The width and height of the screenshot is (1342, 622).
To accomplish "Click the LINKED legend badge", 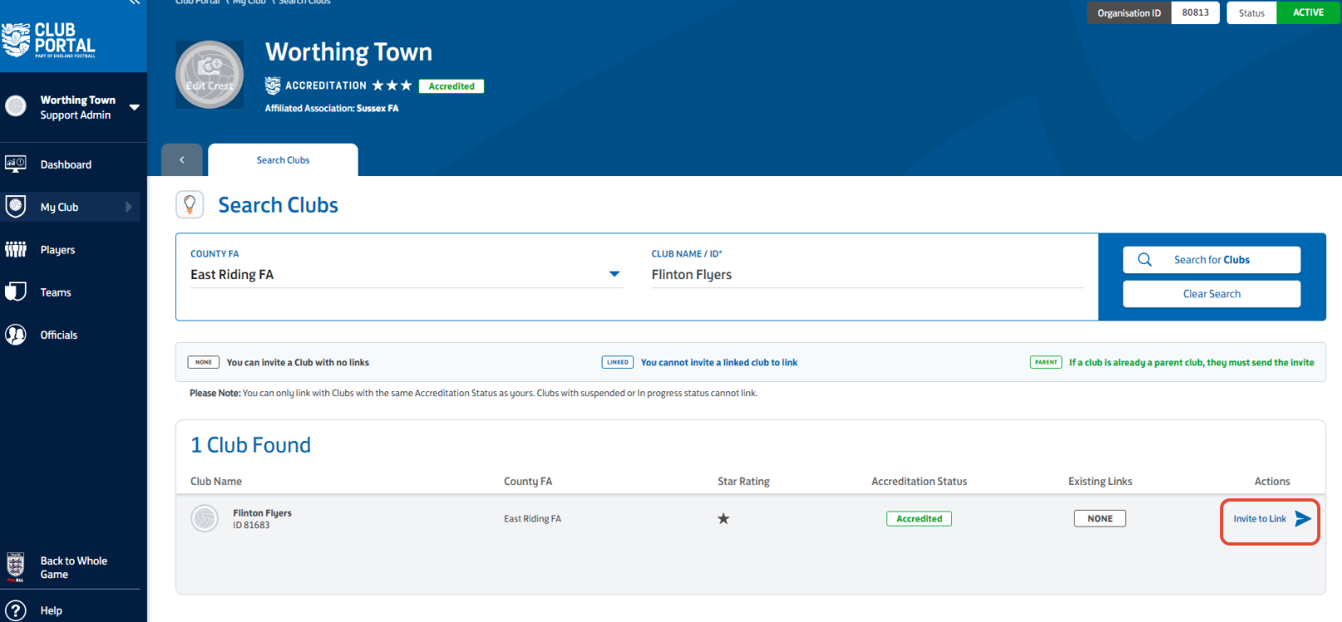I will (x=617, y=362).
